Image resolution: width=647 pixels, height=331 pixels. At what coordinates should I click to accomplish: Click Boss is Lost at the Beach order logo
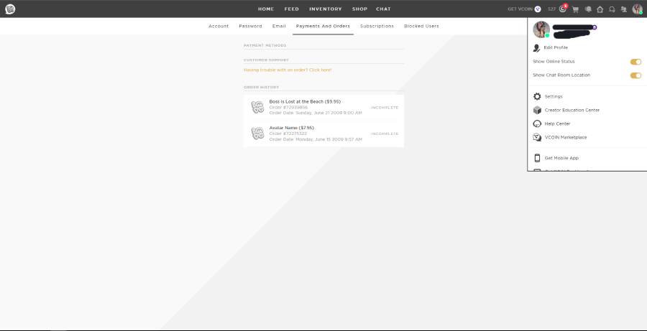coord(257,107)
